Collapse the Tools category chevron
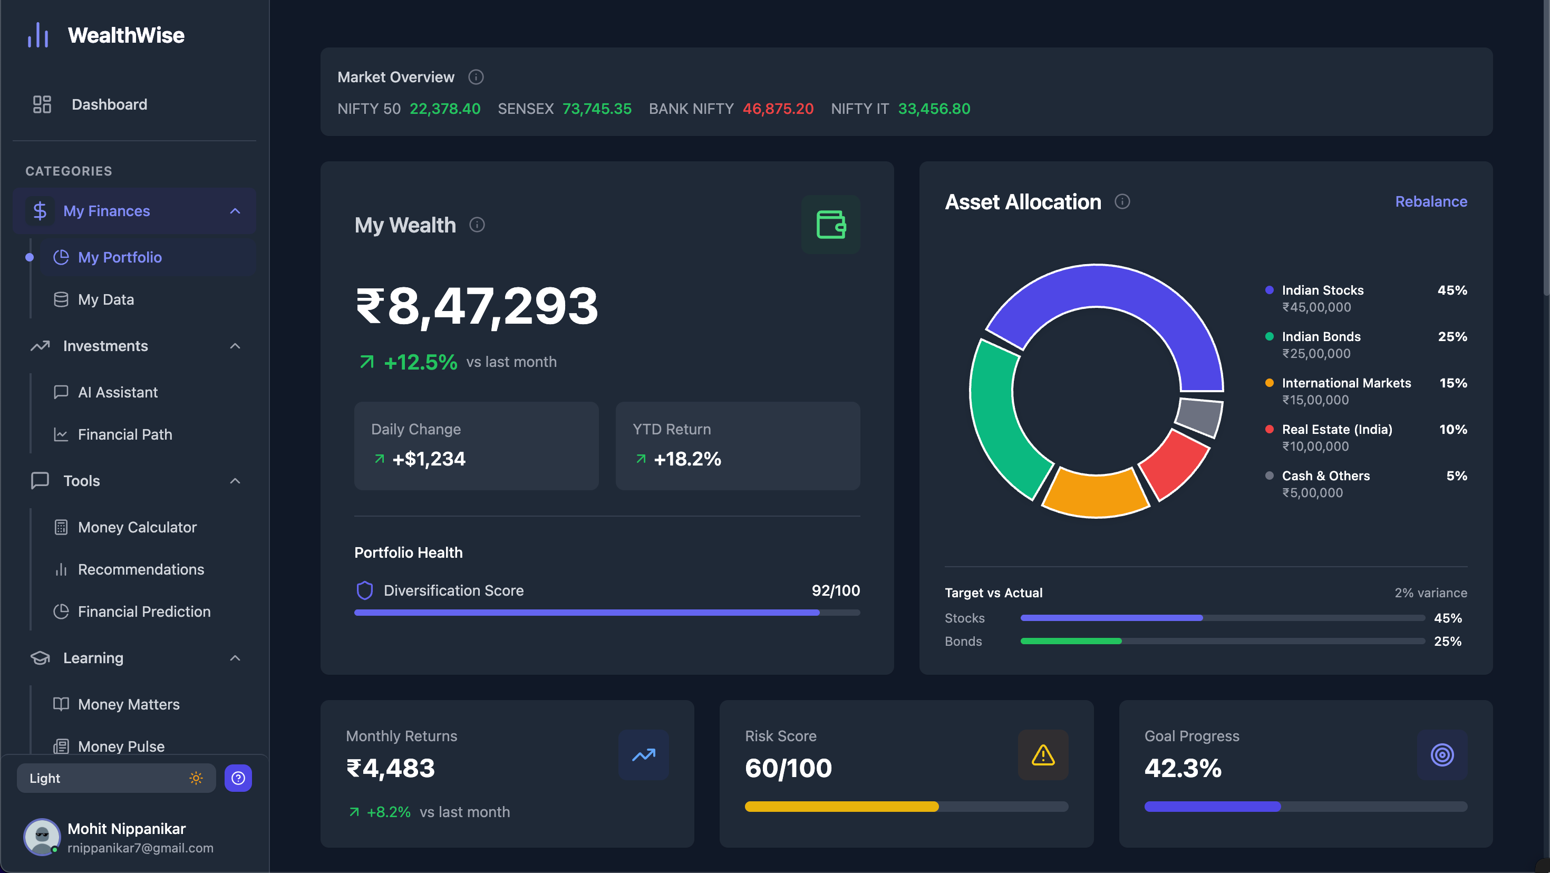1550x873 pixels. pyautogui.click(x=235, y=481)
